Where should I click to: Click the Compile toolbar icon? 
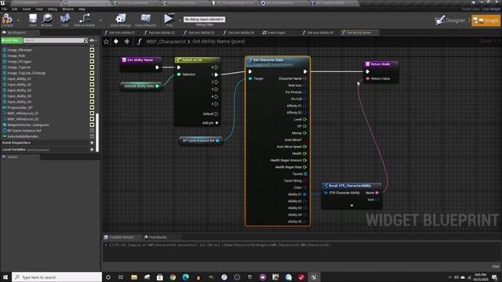coord(7,19)
